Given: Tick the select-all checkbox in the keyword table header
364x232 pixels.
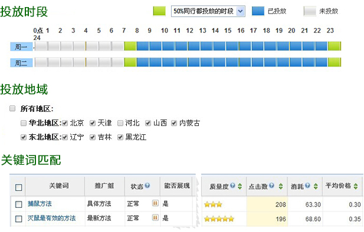Looking at the screenshot, I should (18, 187).
